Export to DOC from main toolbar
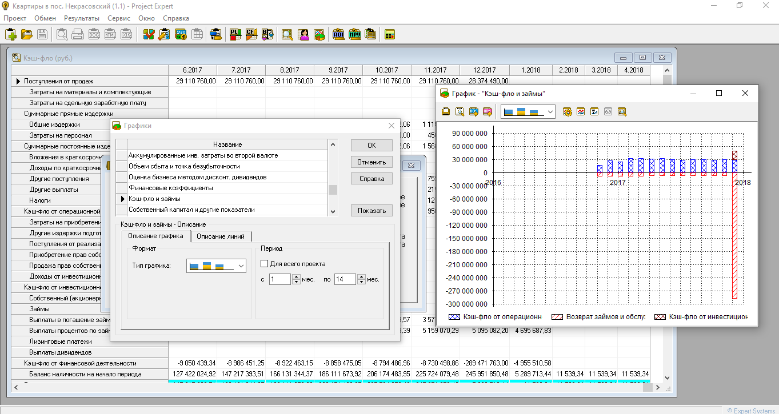Screen dimensions: 779x414 click(x=94, y=34)
